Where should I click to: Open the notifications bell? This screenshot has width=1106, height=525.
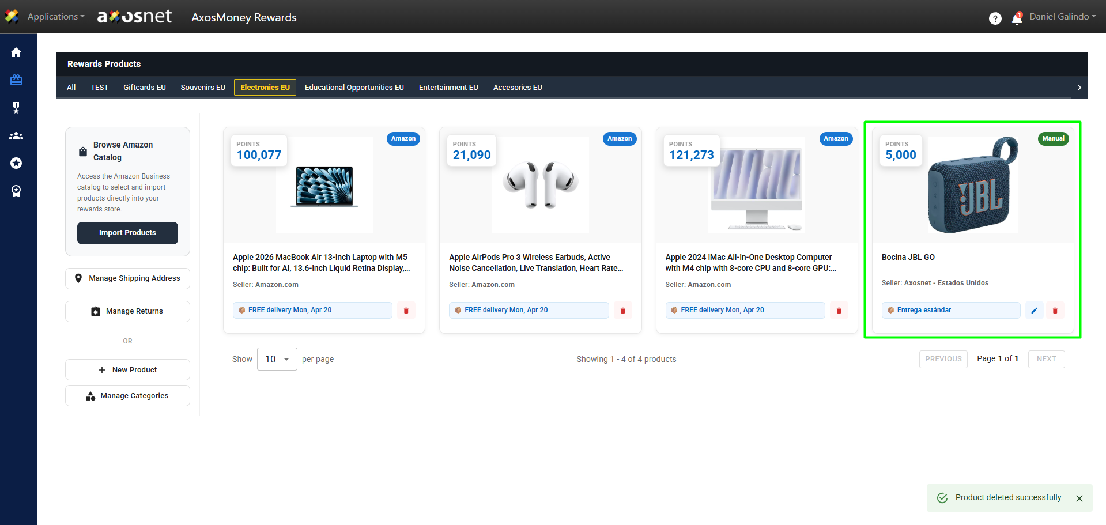tap(1017, 18)
